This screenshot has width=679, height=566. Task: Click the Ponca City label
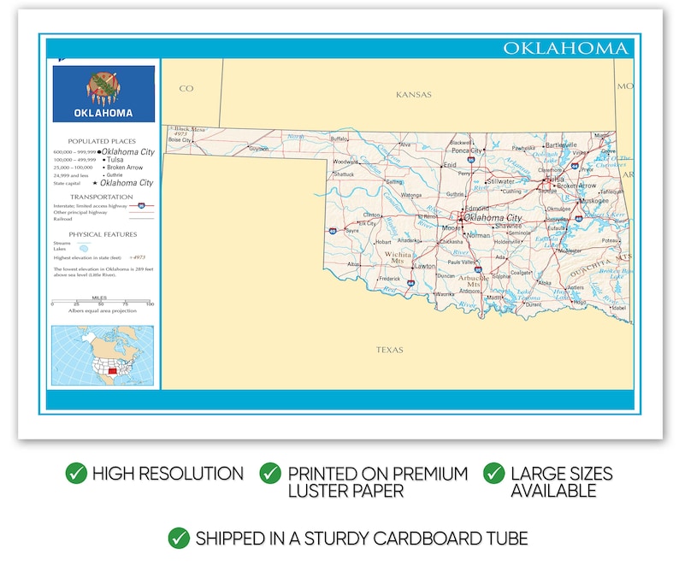coord(467,150)
